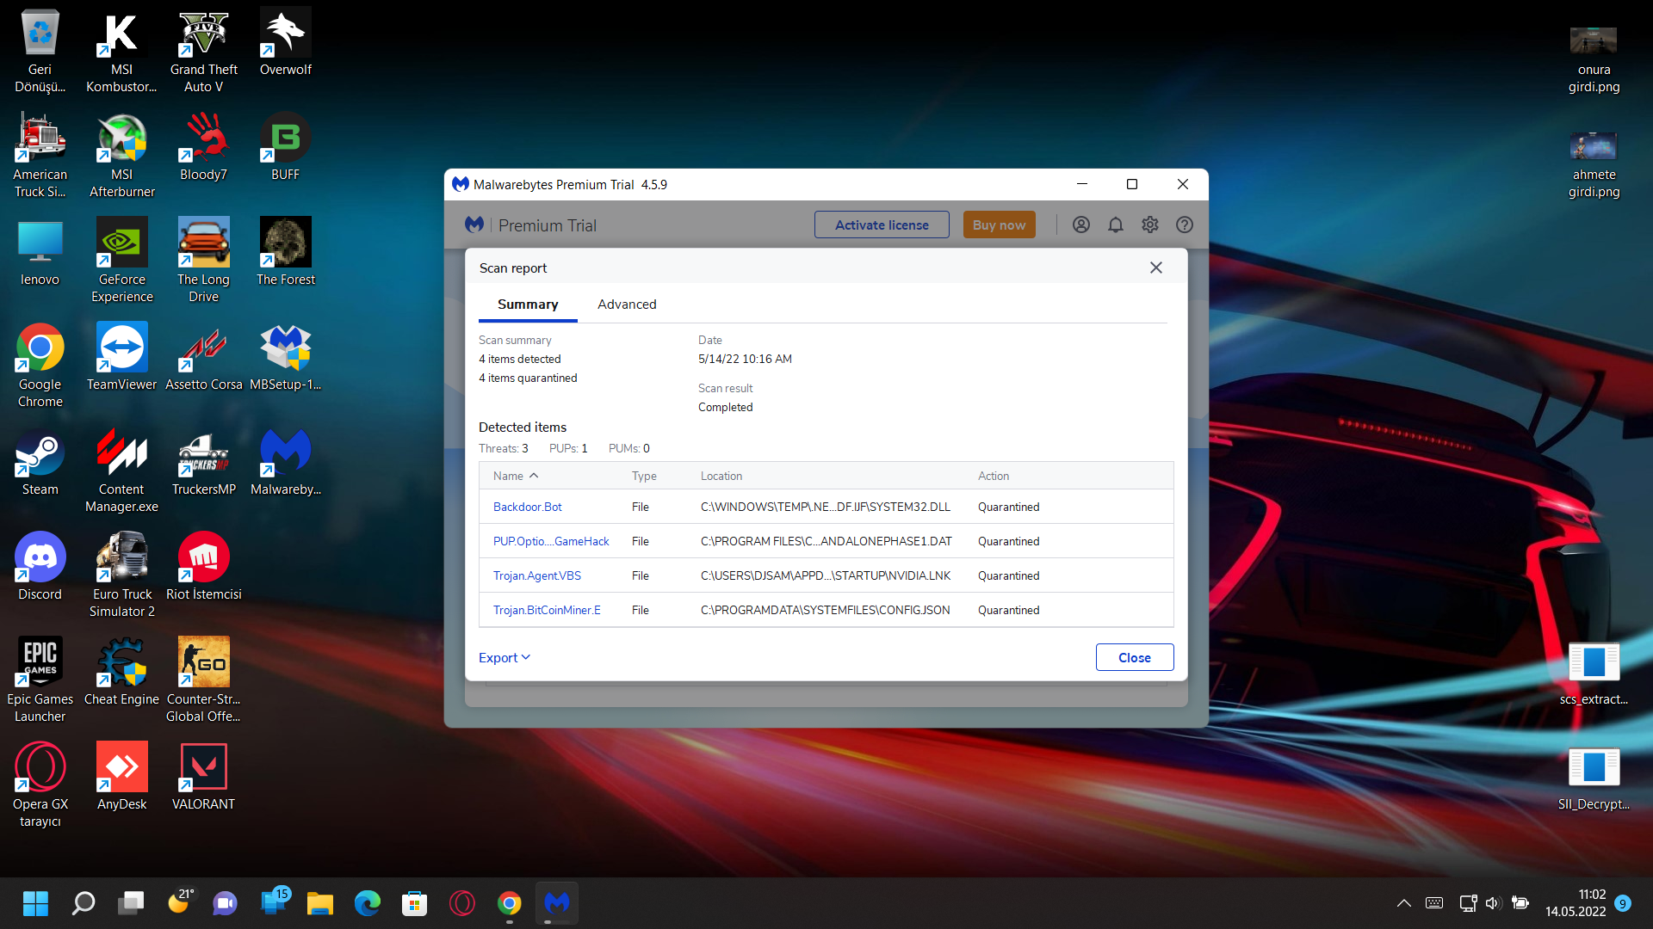Open the Backdoor.Bot threat link
This screenshot has width=1653, height=929.
click(527, 507)
